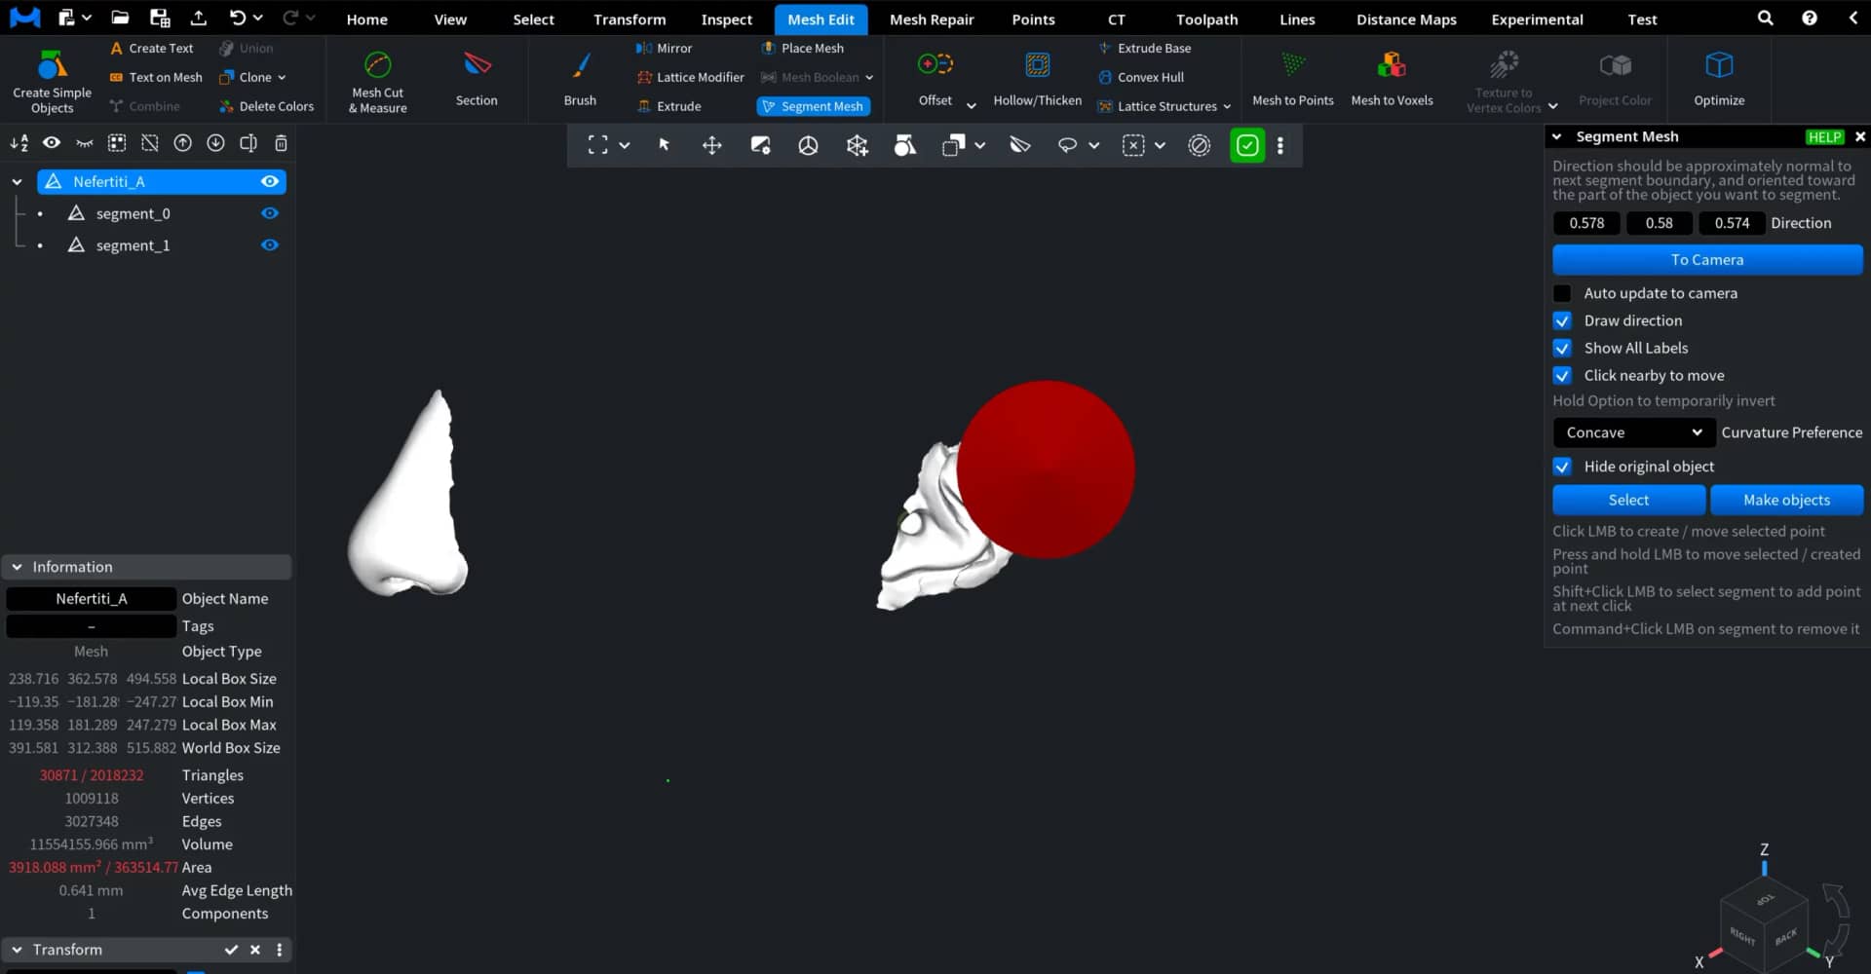
Task: Open the Transform tab
Action: point(630,19)
